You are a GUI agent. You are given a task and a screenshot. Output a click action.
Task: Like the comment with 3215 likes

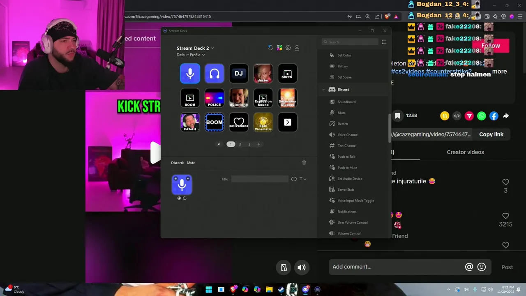tap(505, 216)
